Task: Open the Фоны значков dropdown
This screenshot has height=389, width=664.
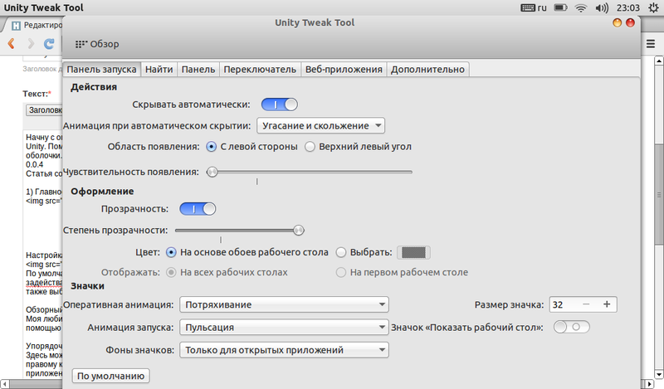Action: tap(284, 350)
